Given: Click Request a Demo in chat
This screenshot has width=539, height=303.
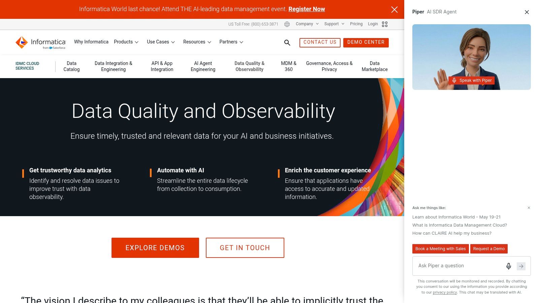Looking at the screenshot, I should tap(489, 249).
